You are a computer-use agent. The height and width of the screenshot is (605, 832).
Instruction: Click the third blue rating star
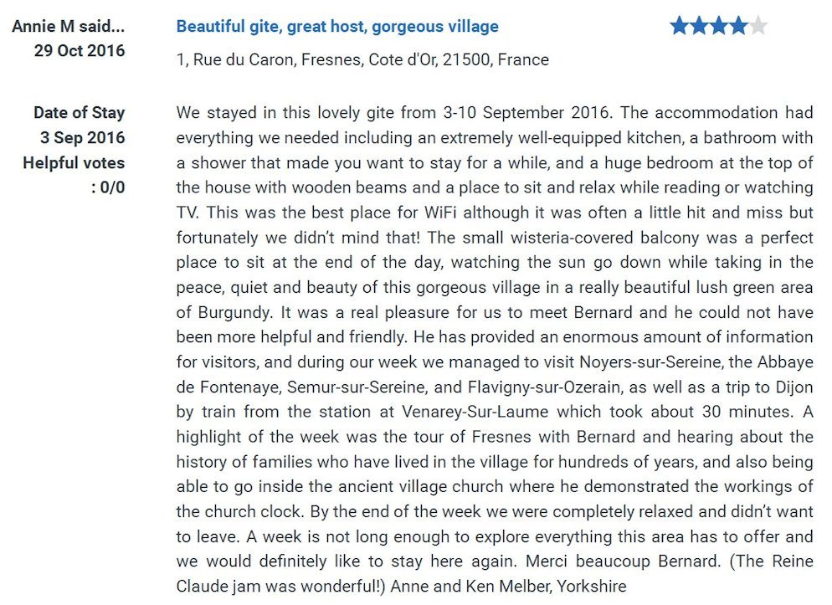click(719, 25)
